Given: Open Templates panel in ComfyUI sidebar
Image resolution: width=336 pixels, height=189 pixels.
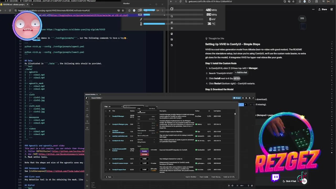Looking at the screenshot, I should (87, 128).
